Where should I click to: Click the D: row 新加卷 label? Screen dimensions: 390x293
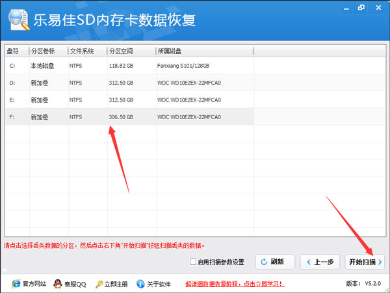[39, 83]
